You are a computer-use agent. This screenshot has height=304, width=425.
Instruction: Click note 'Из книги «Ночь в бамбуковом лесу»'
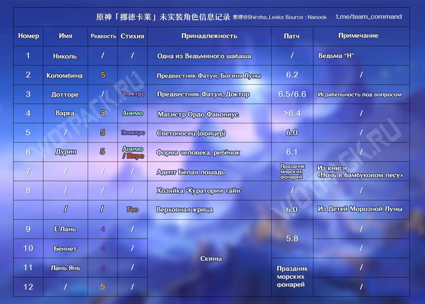(360, 172)
